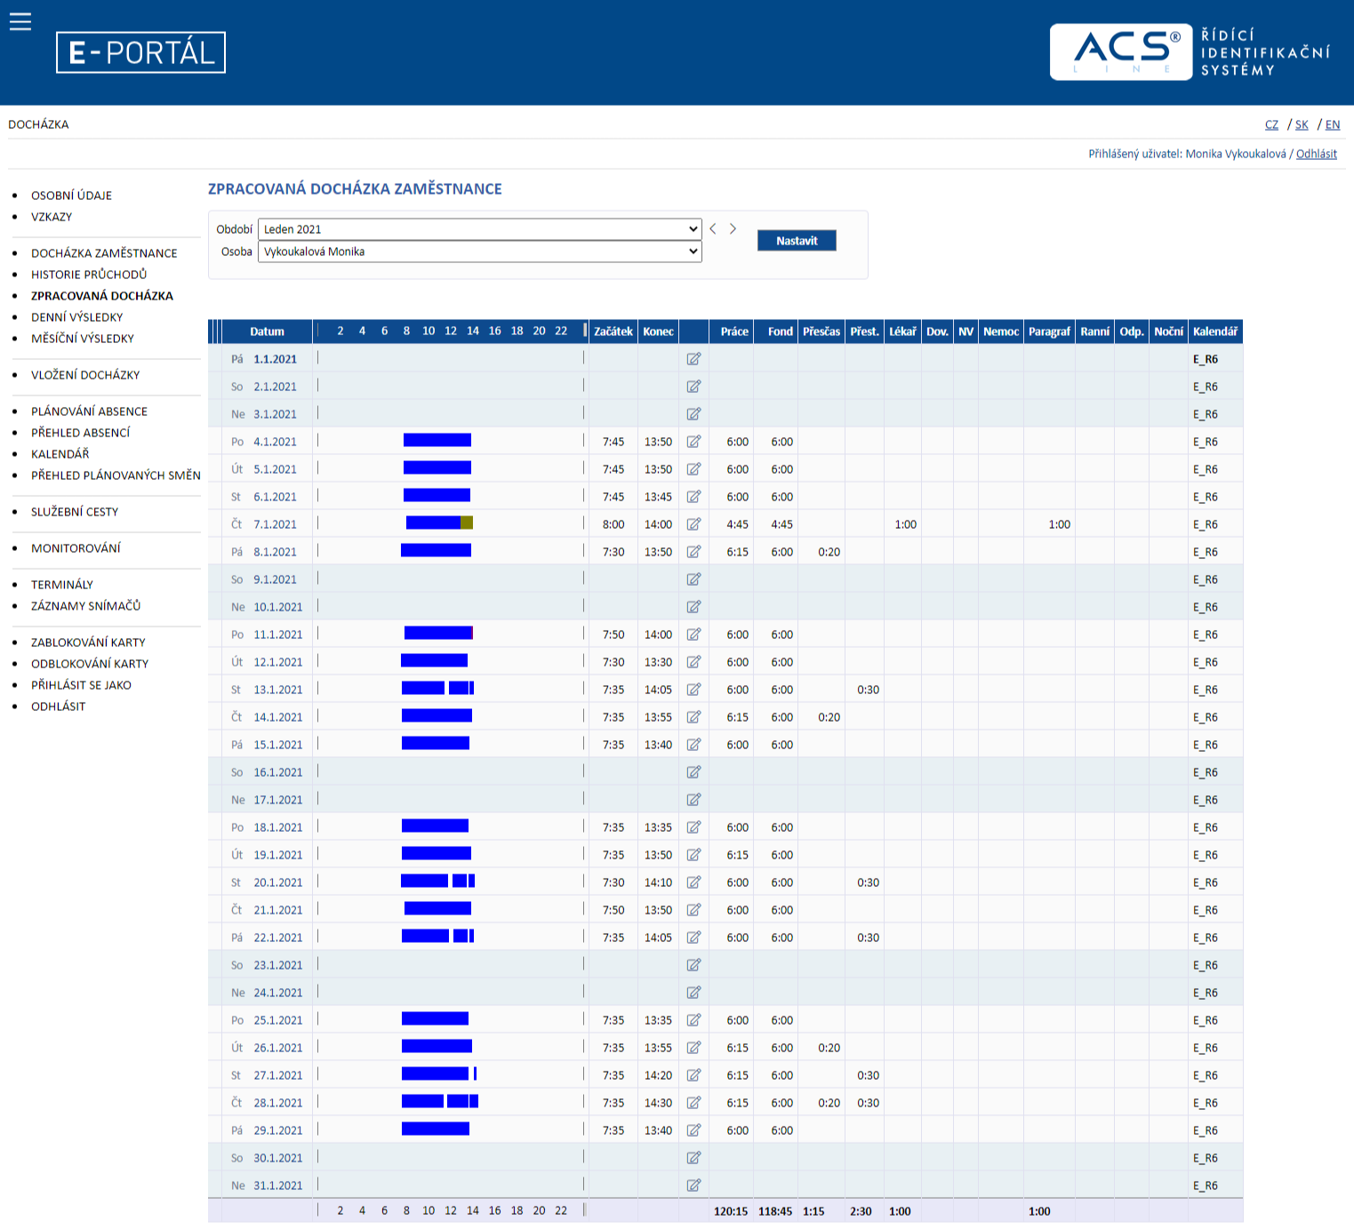Open Přehled absencí menu item
This screenshot has width=1354, height=1229.
[x=81, y=433]
